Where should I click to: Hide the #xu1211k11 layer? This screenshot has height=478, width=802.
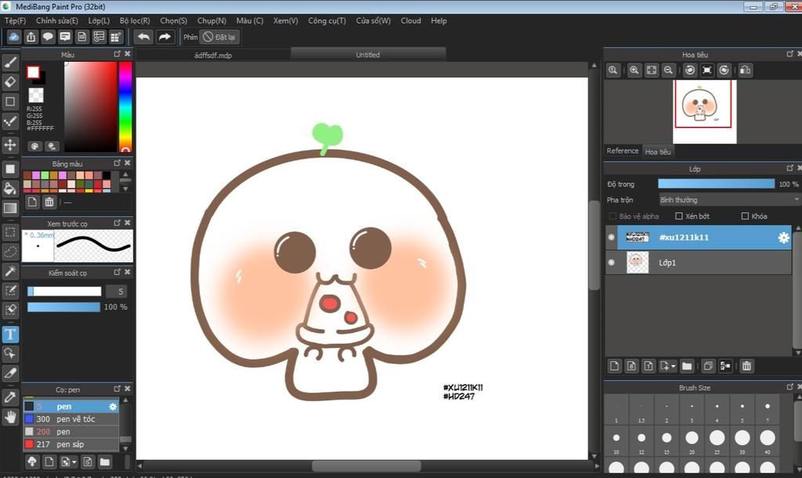pyautogui.click(x=611, y=237)
